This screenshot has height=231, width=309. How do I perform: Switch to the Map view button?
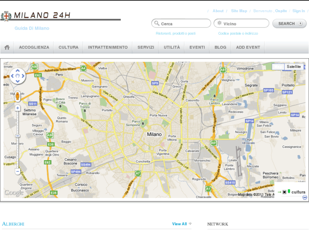[278, 67]
